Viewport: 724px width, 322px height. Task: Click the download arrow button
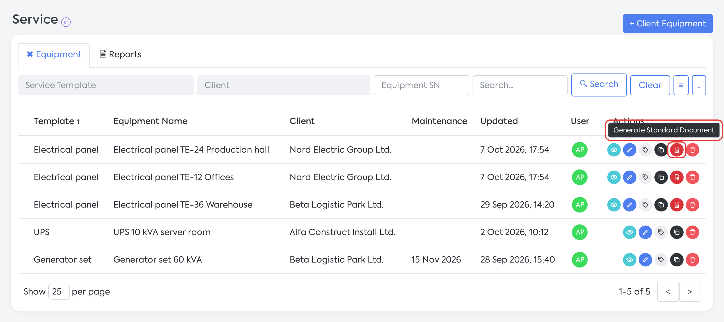(x=699, y=85)
